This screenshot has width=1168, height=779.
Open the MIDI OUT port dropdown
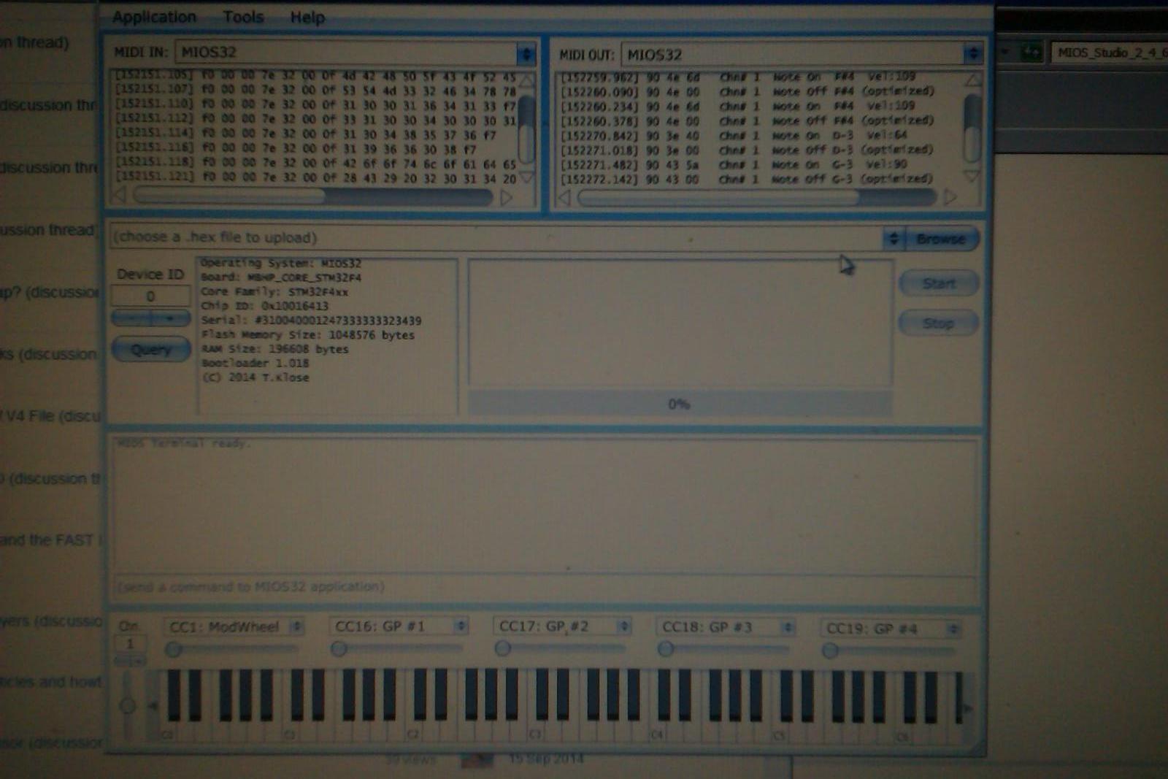pyautogui.click(x=972, y=54)
